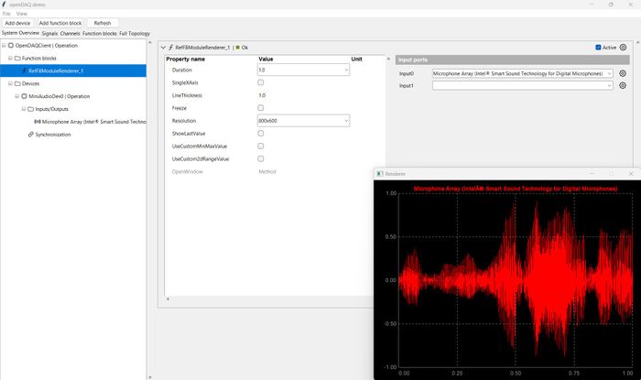Collapse the Devices tree node

click(x=5, y=83)
